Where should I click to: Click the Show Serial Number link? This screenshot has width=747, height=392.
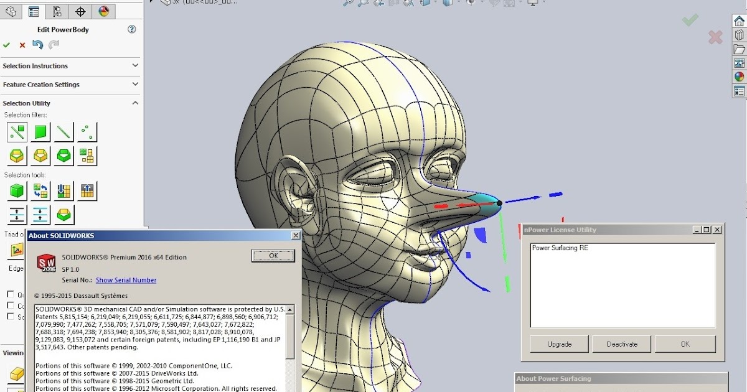click(126, 280)
